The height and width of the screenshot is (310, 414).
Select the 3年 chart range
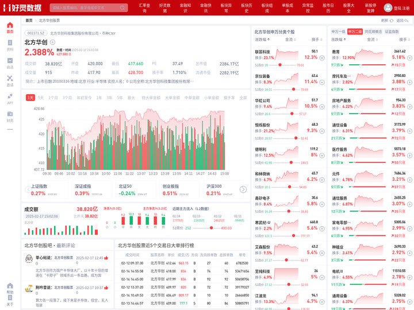click(x=109, y=98)
